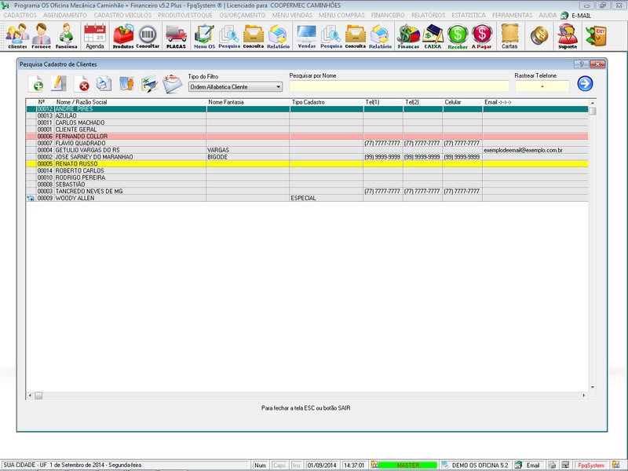Select the ANDRE PIRES row
628x471 pixels.
pyautogui.click(x=307, y=109)
